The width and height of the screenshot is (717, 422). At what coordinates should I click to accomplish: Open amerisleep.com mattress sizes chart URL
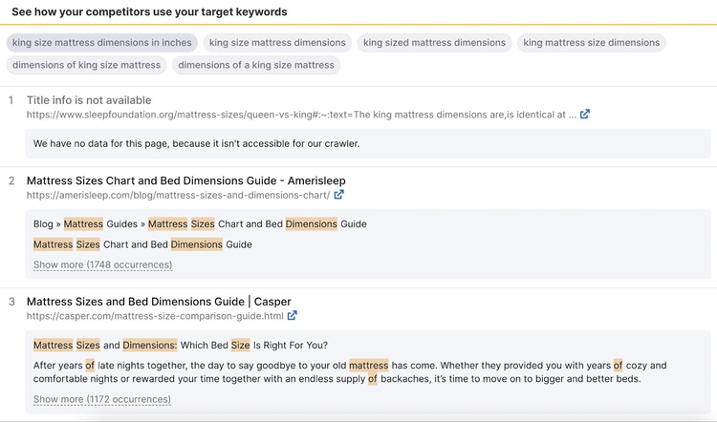179,195
